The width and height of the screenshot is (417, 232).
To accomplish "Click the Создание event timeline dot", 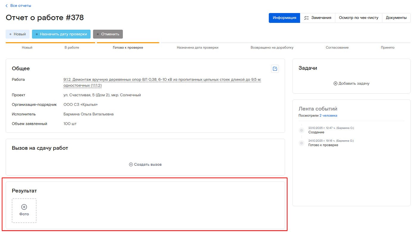I will (301, 130).
